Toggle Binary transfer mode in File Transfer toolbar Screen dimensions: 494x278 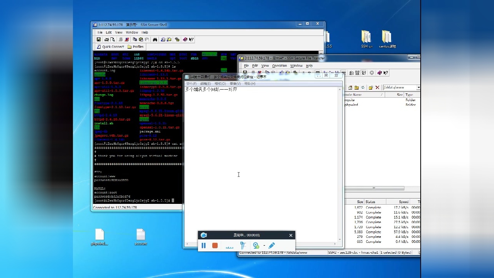[357, 73]
